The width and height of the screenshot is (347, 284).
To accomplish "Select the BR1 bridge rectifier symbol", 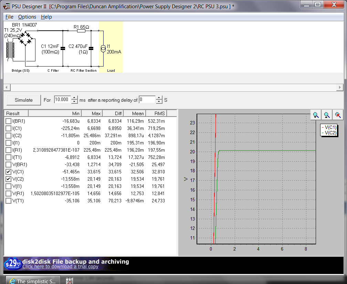I will [x=26, y=38].
